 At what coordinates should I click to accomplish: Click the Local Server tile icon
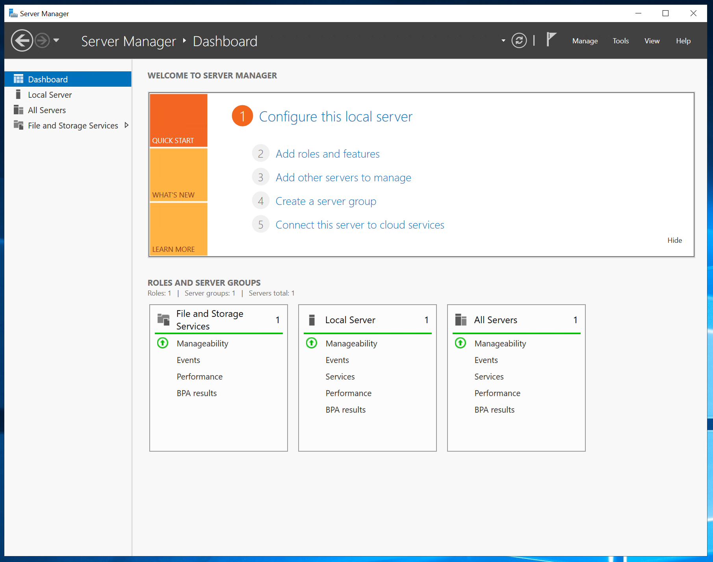[312, 320]
